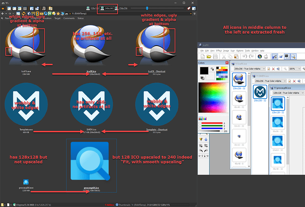Click the Save disk icon in IcoFX
Viewport: 305px width, 207px height.
pyautogui.click(x=215, y=57)
